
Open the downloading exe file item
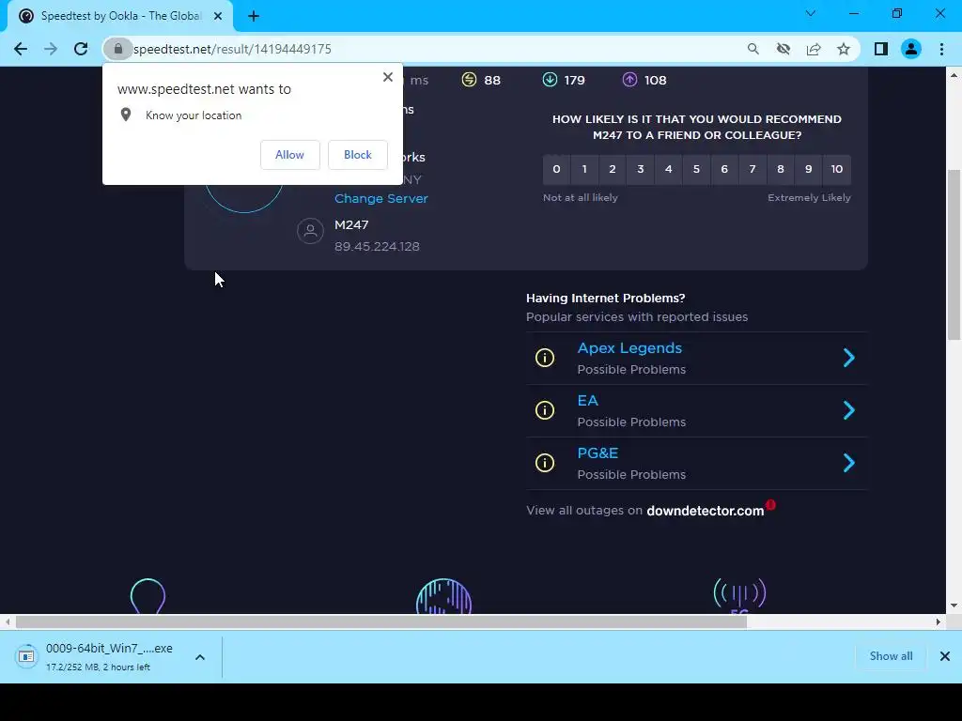click(98, 656)
